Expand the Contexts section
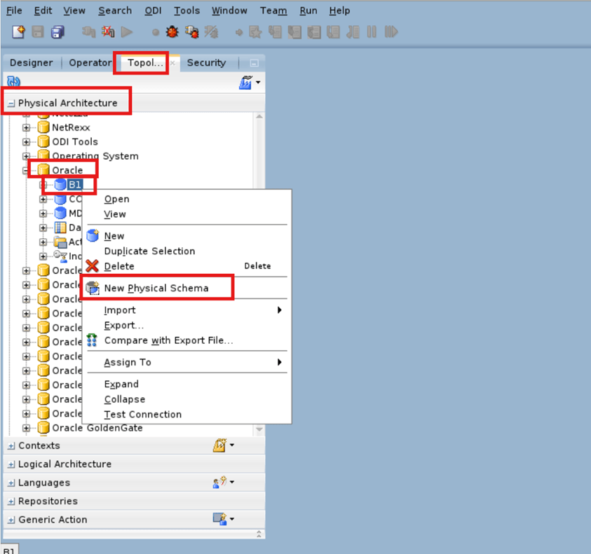 coord(12,445)
